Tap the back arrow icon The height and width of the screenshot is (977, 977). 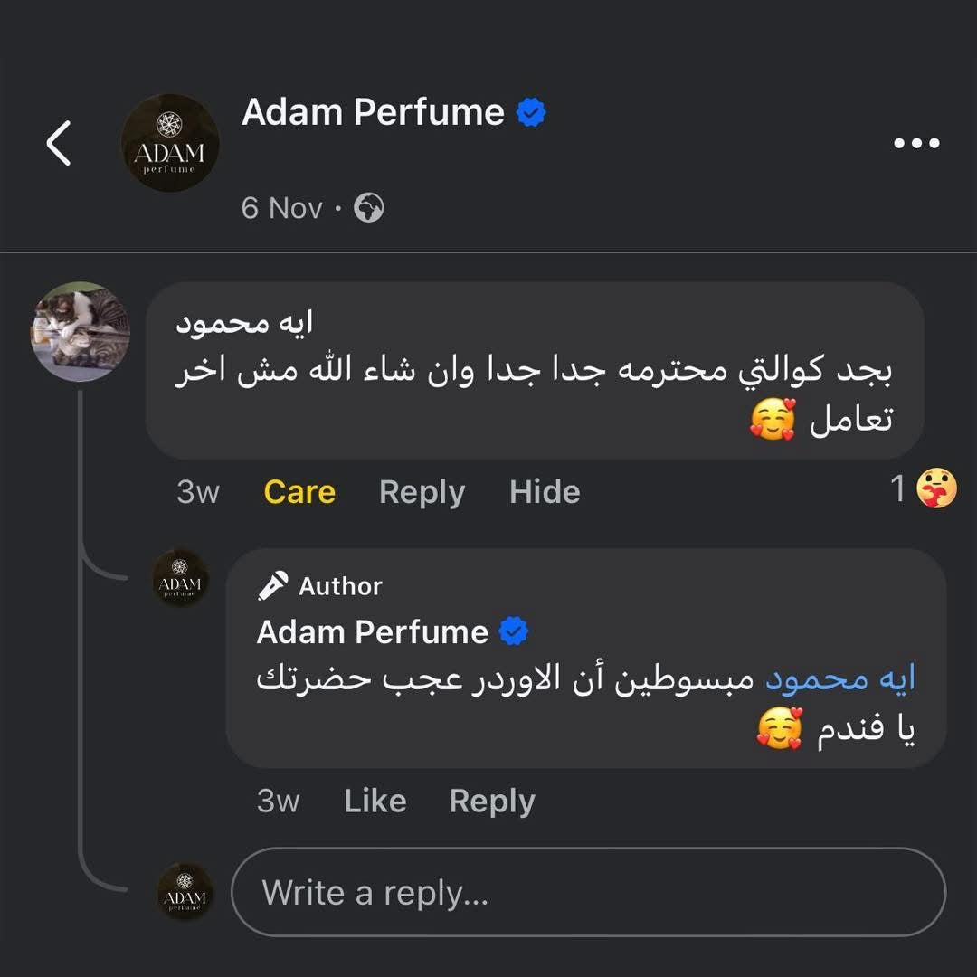click(x=59, y=144)
